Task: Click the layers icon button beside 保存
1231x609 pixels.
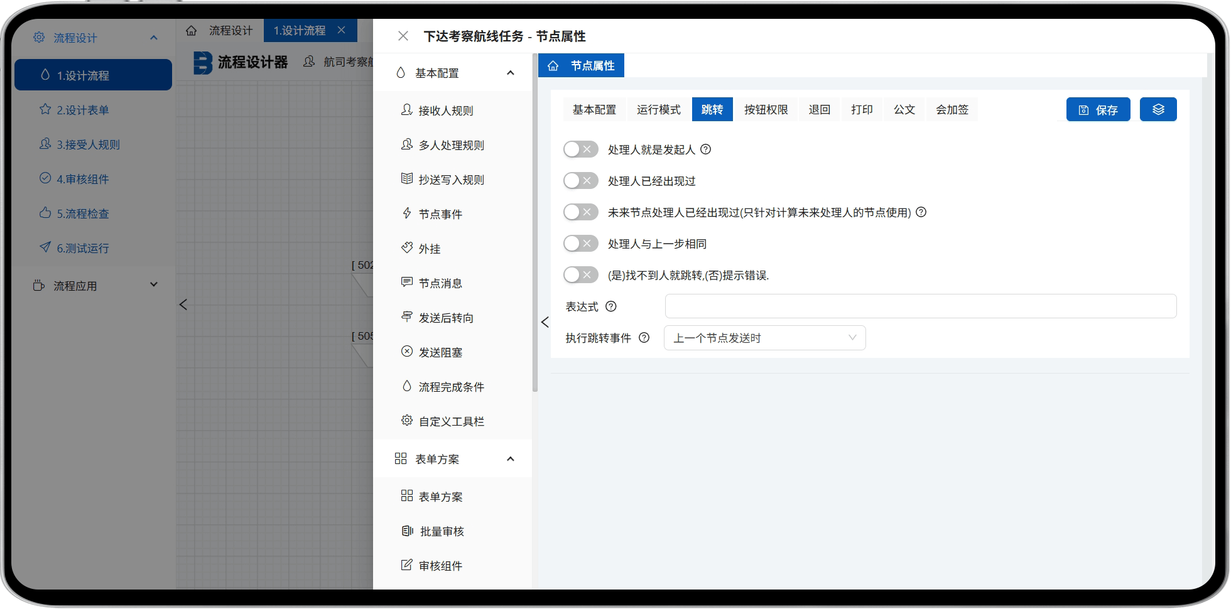Action: pyautogui.click(x=1158, y=109)
